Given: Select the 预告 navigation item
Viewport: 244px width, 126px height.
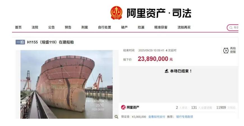Looking at the screenshot, I should pos(68,27).
